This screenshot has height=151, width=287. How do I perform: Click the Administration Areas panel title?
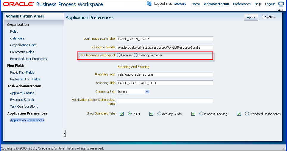[x=25, y=16]
